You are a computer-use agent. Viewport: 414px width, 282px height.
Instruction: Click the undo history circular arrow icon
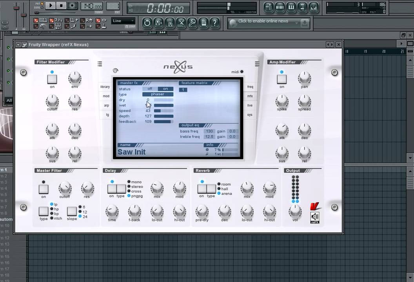147,23
